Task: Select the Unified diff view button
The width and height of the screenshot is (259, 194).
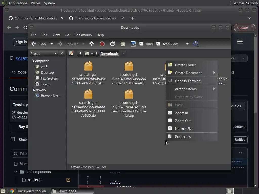Action: [x=240, y=139]
